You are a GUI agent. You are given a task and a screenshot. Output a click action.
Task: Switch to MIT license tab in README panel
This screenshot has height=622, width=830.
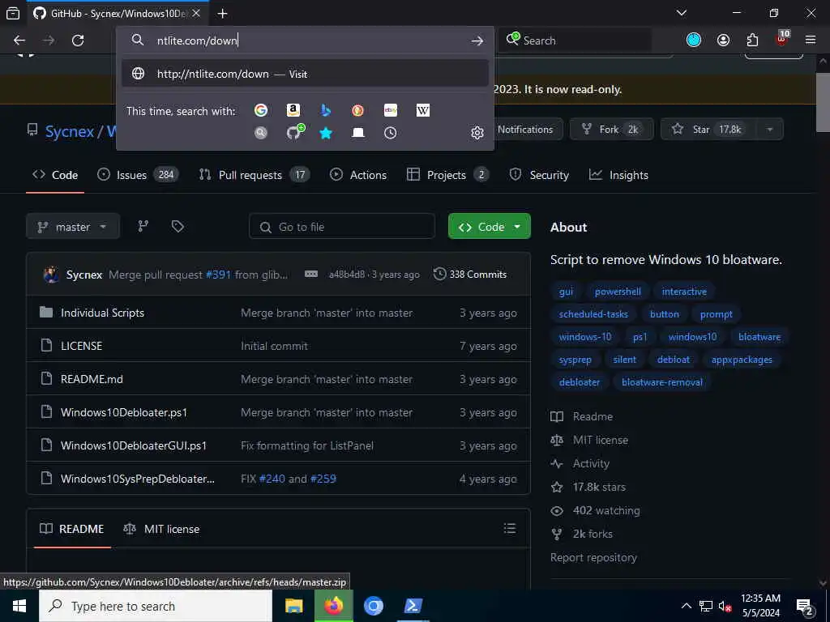pyautogui.click(x=161, y=529)
